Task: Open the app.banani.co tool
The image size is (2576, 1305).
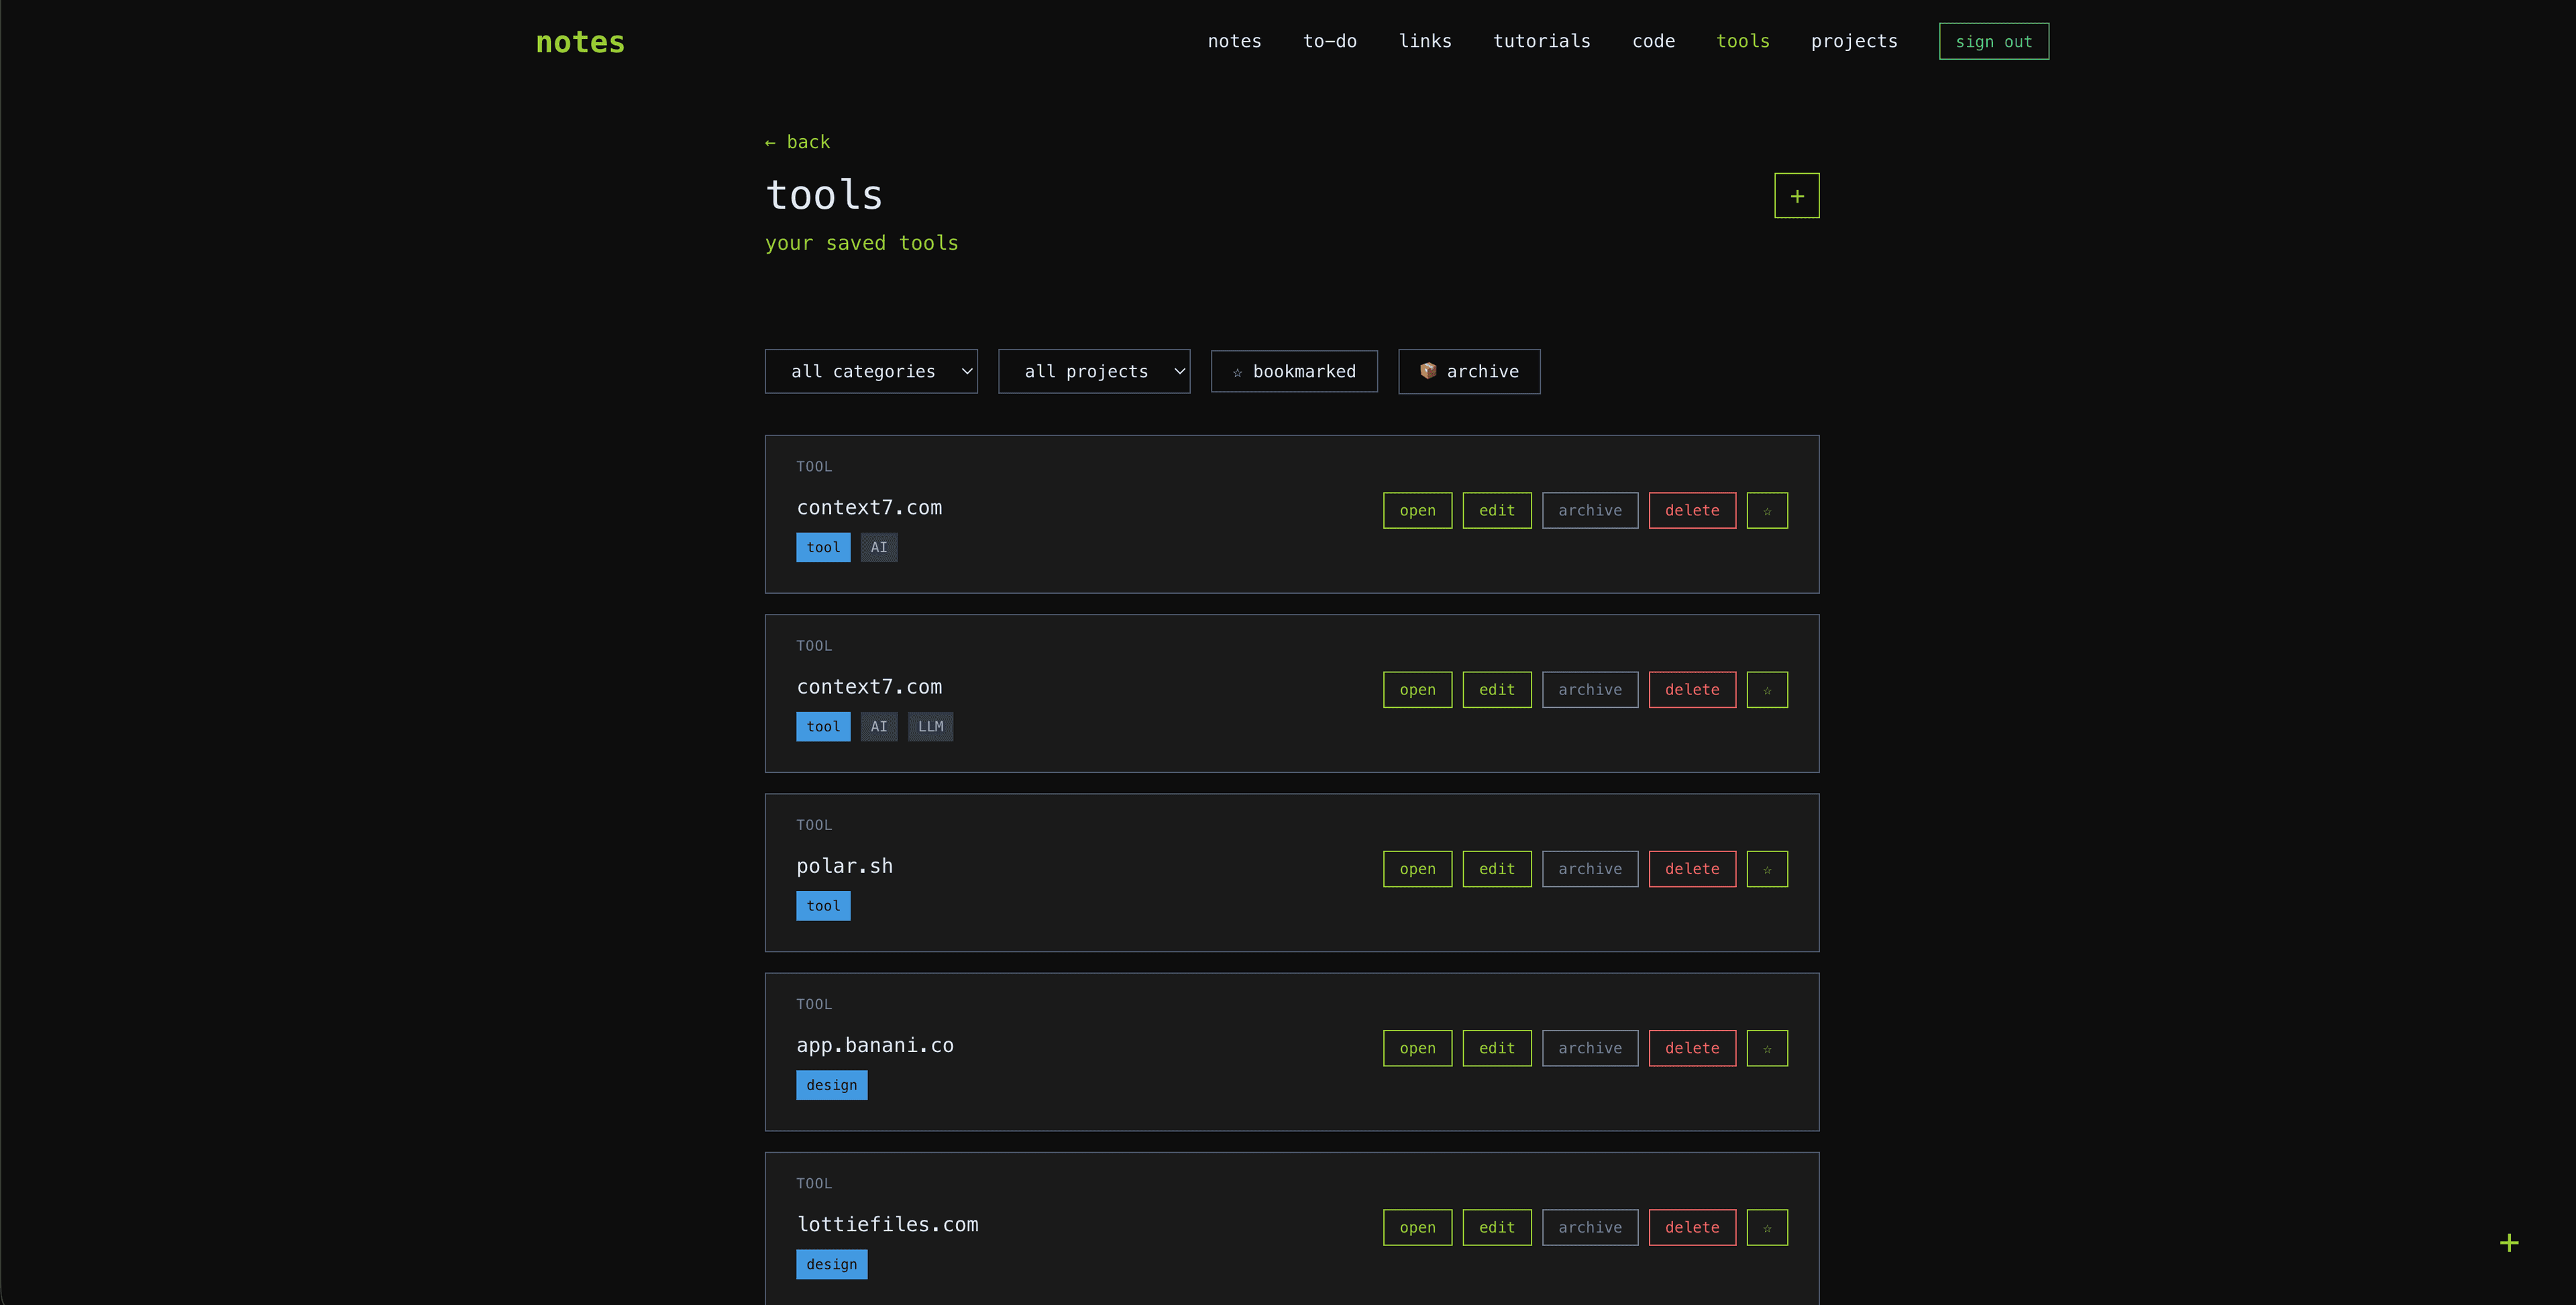Action: [x=1417, y=1048]
